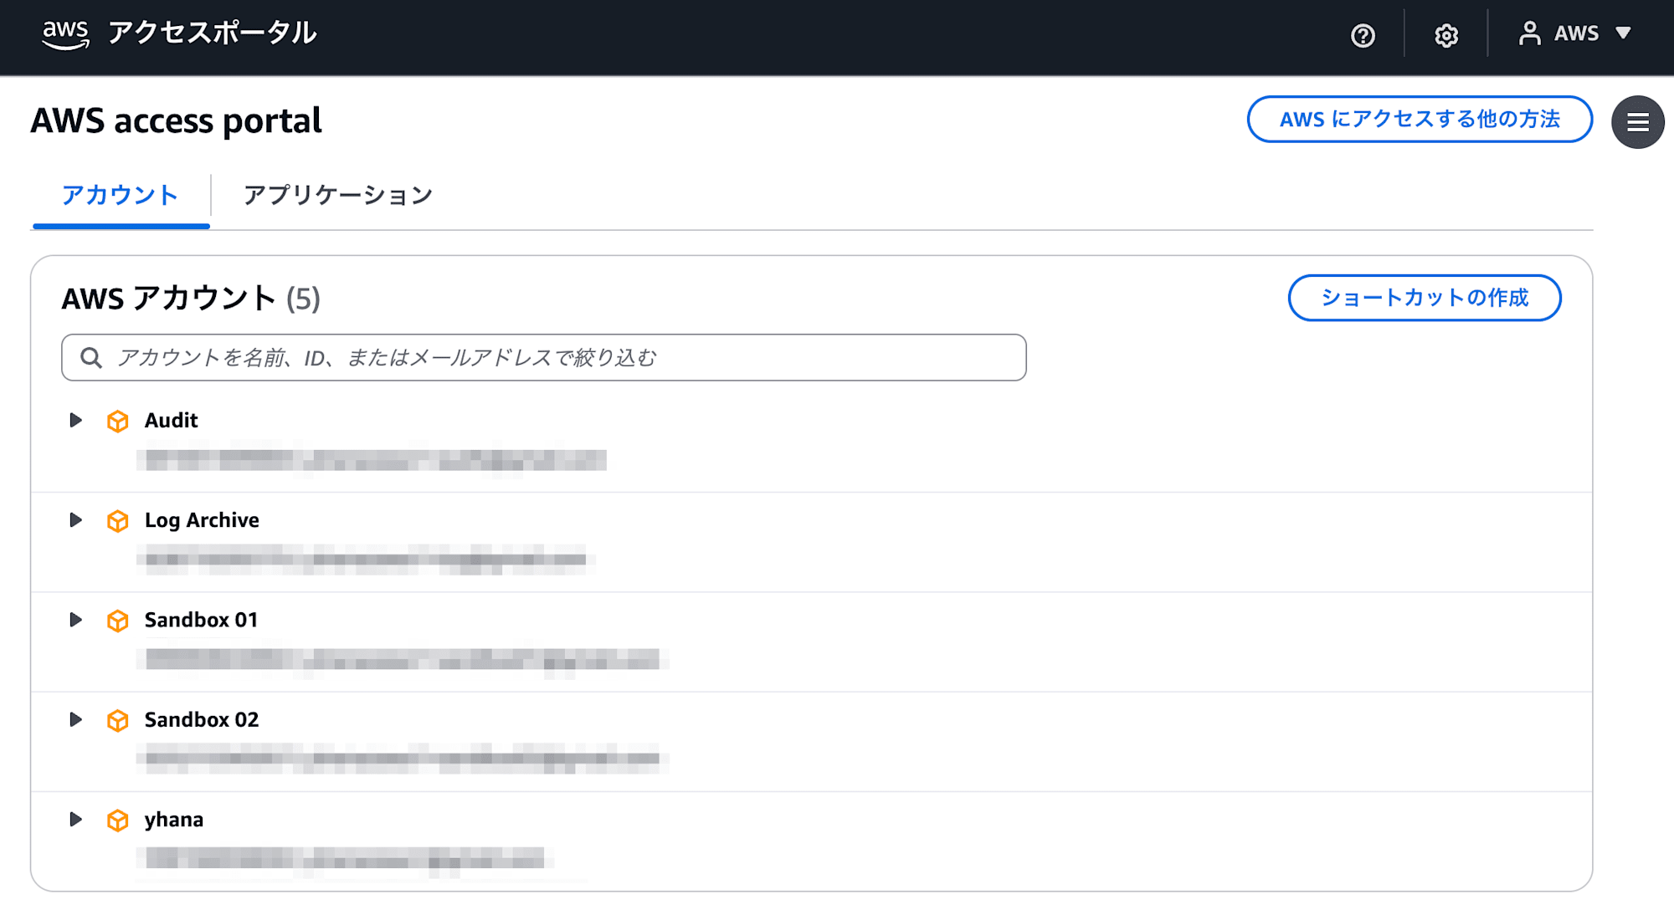The image size is (1674, 910).
Task: Expand the yhana account row
Action: [x=75, y=821]
